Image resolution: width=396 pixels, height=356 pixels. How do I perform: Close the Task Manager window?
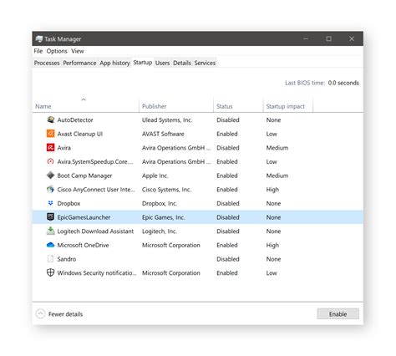pyautogui.click(x=352, y=38)
